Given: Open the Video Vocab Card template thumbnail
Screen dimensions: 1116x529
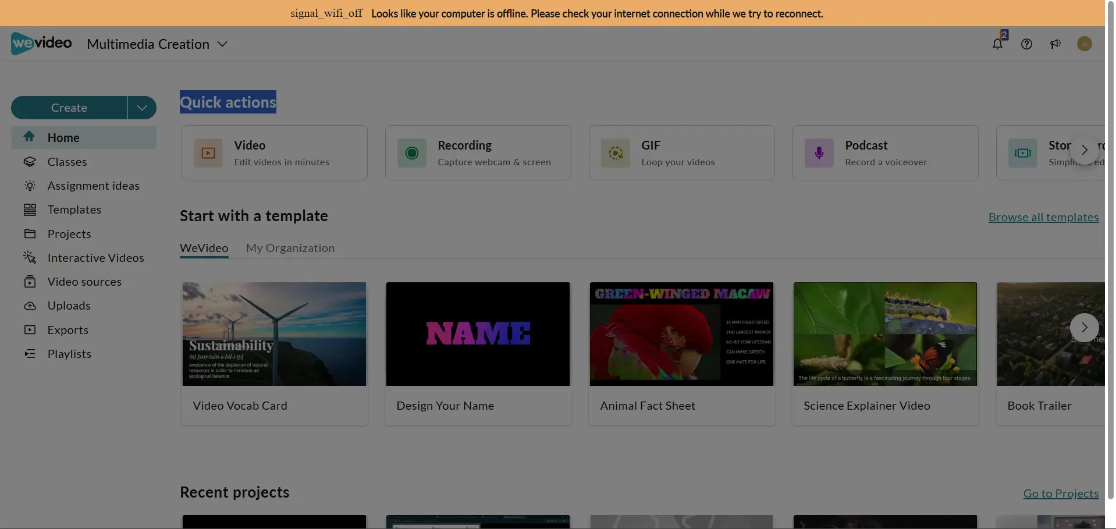Looking at the screenshot, I should 274,334.
